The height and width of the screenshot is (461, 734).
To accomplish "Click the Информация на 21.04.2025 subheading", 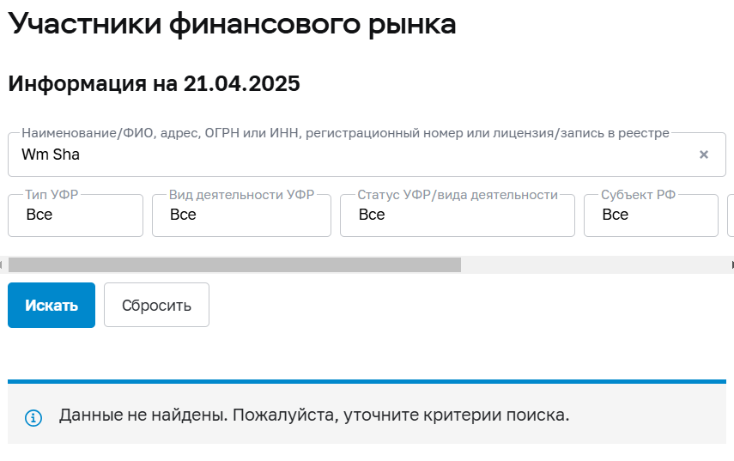I will [154, 84].
